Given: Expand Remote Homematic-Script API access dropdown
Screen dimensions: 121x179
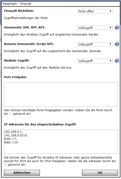Looking at the screenshot, I should point(95,44).
